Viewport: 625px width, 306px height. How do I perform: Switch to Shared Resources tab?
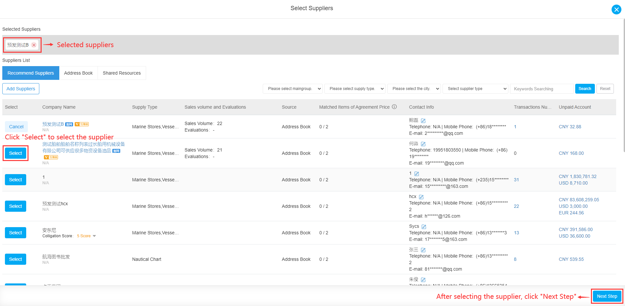coord(122,73)
